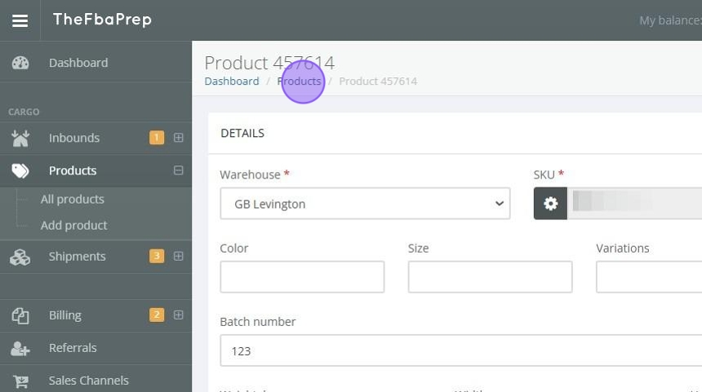
Task: Expand the Billing submenu
Action: [178, 315]
